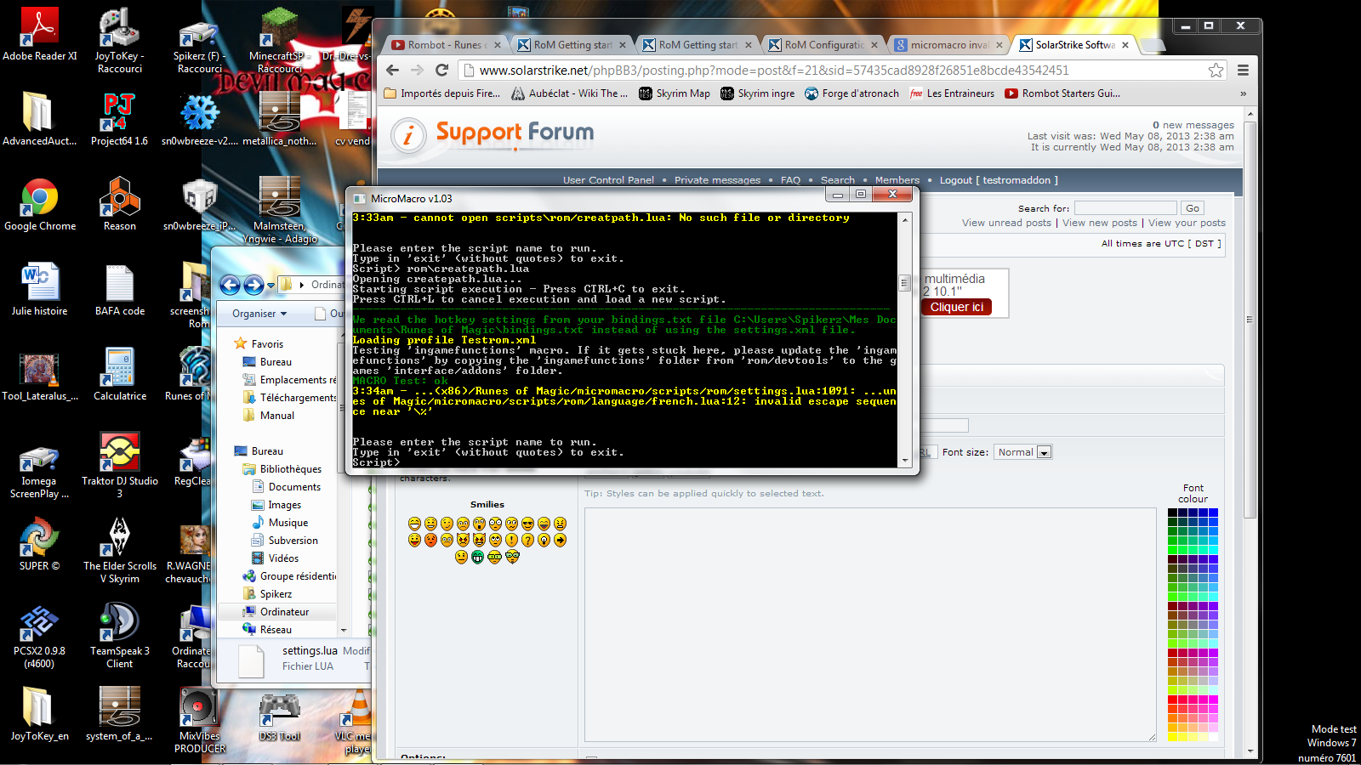The image size is (1361, 765).
Task: Click into the forum Search for field
Action: (1125, 208)
